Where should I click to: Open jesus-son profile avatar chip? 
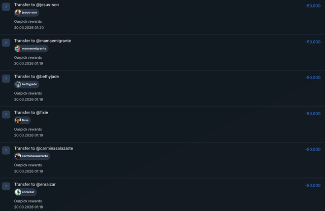tap(26, 12)
